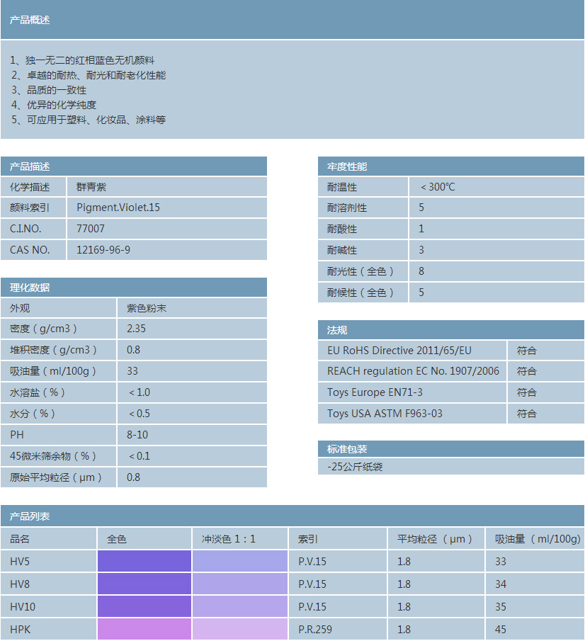Select the '索引' column header
585x641 pixels.
tap(308, 539)
